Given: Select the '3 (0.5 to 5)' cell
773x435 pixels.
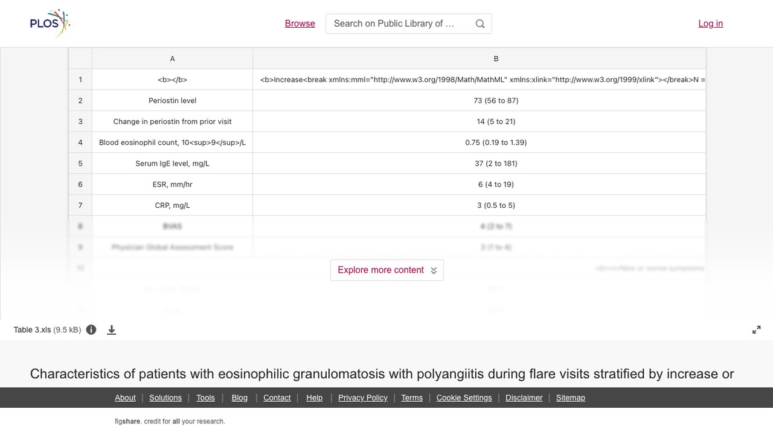Looking at the screenshot, I should (x=479, y=205).
